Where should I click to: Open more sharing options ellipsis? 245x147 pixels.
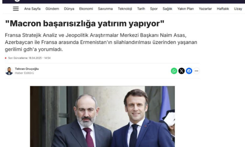196,71
